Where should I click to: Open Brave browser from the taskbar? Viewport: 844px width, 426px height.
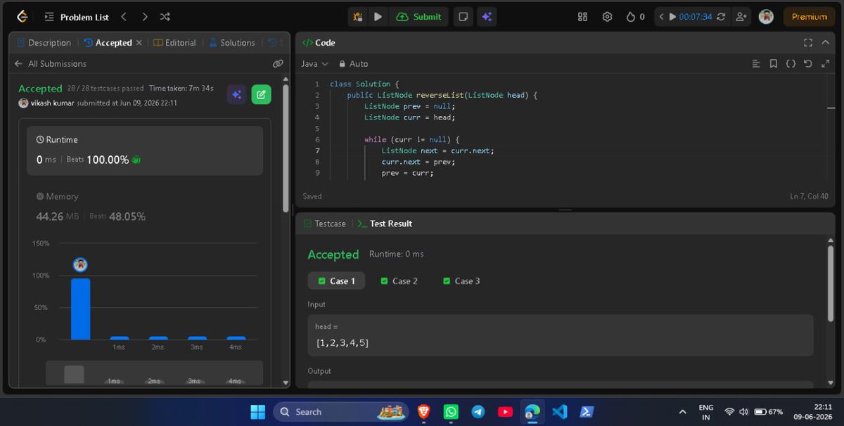(423, 412)
